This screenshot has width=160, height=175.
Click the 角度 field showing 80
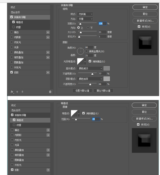(x=89, y=47)
